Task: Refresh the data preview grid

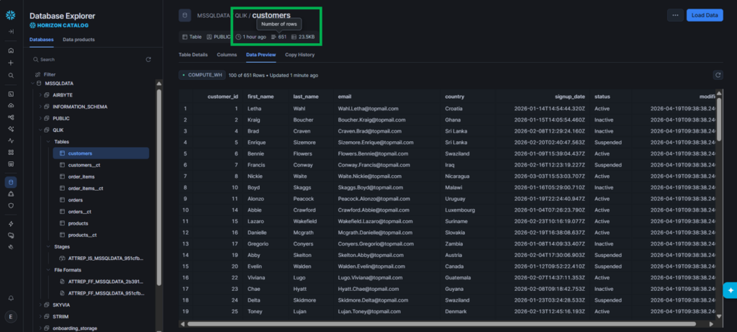Action: point(718,75)
